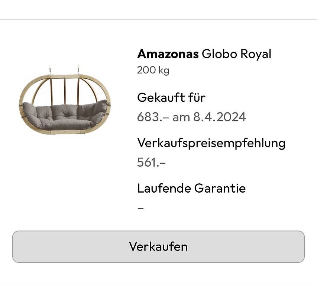The height and width of the screenshot is (285, 317).
Task: Select the 683.– purchase price
Action: [153, 117]
